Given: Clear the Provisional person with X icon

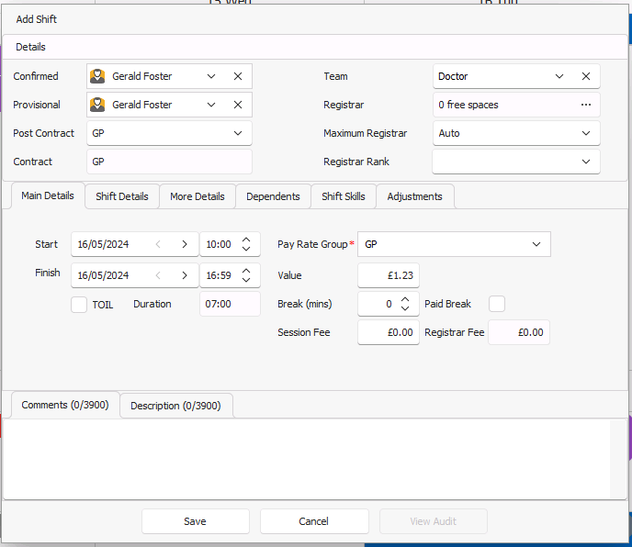Looking at the screenshot, I should 238,105.
